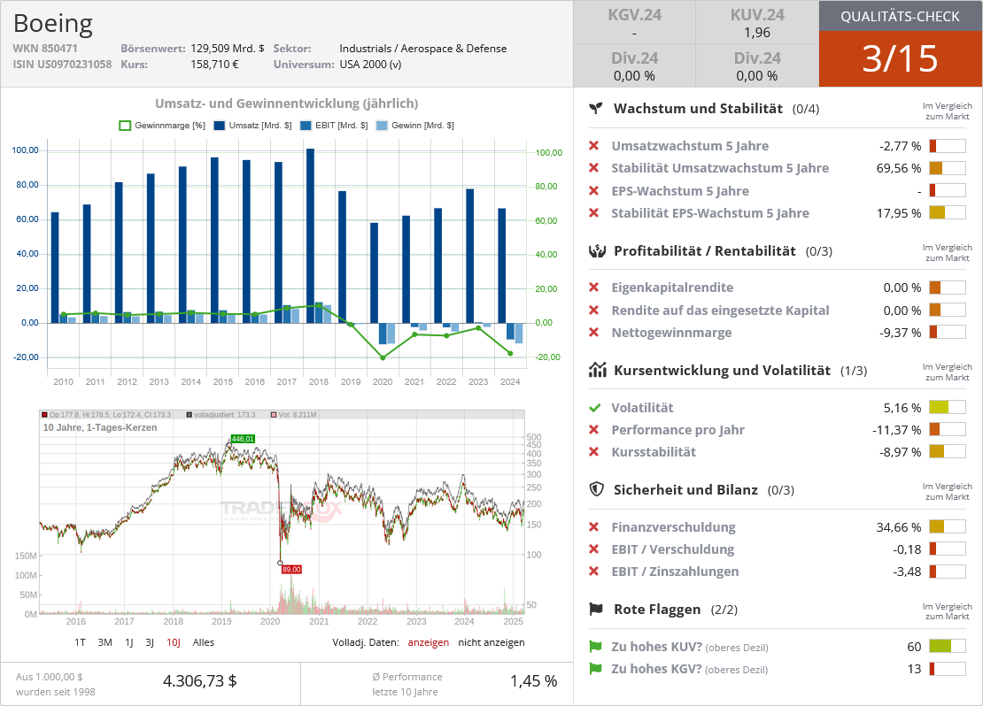Click the red X next to EPS-Wachstum 5 Jahre
This screenshot has height=706, width=983.
(x=593, y=190)
